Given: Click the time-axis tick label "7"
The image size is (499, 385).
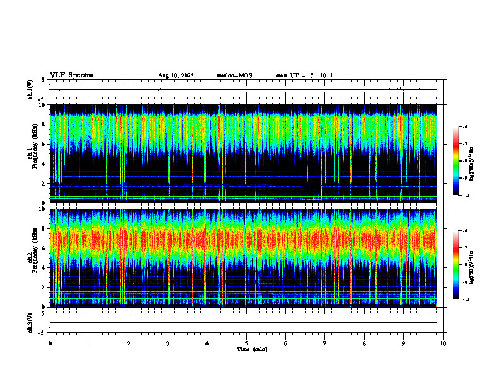Looking at the screenshot, I should pos(325,343).
